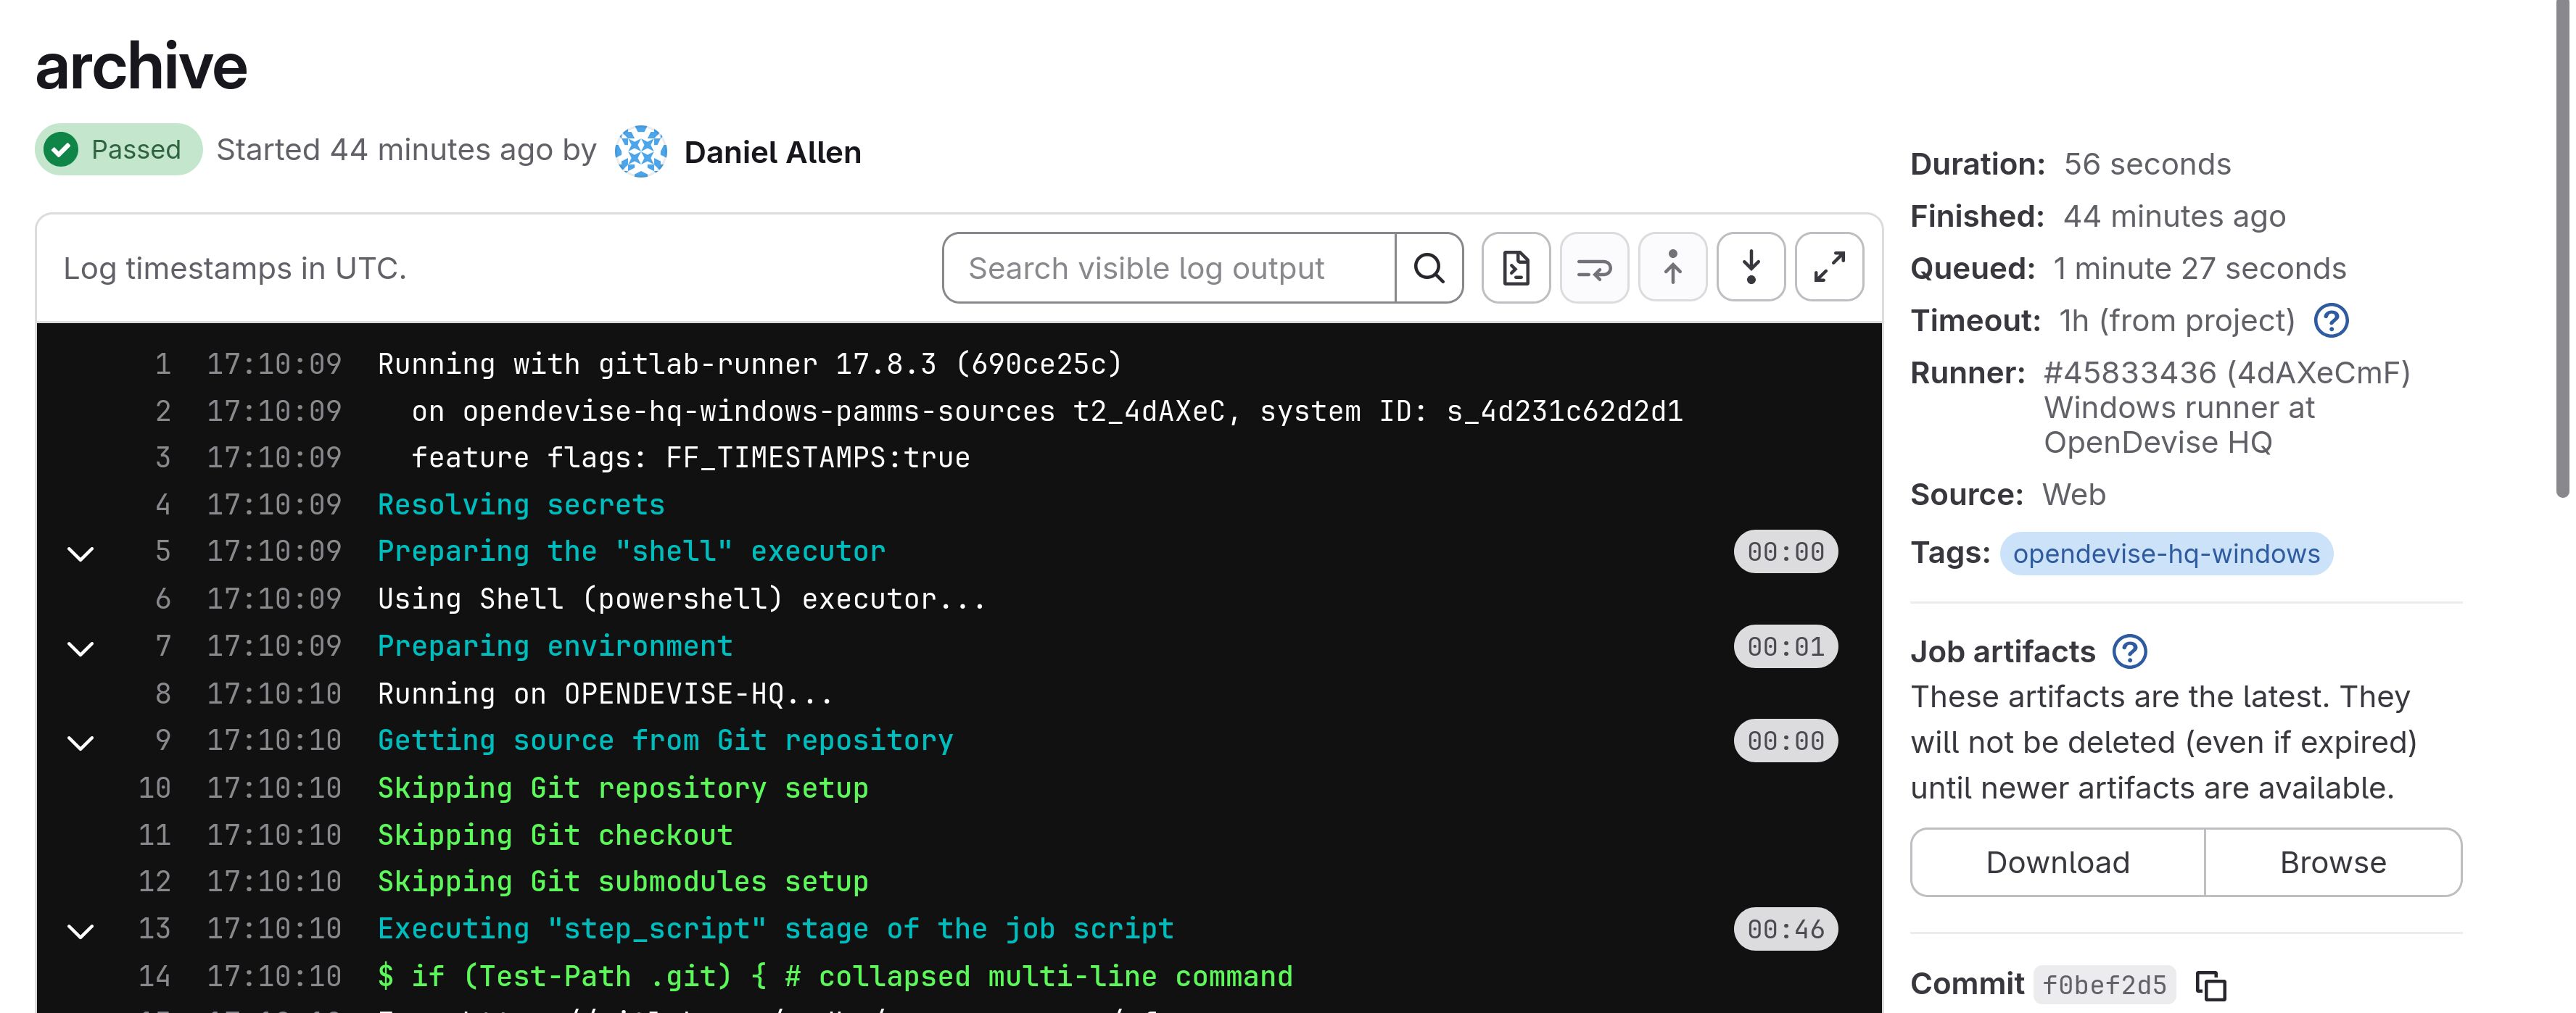Download the job artifacts
The height and width of the screenshot is (1013, 2576).
(x=2057, y=862)
